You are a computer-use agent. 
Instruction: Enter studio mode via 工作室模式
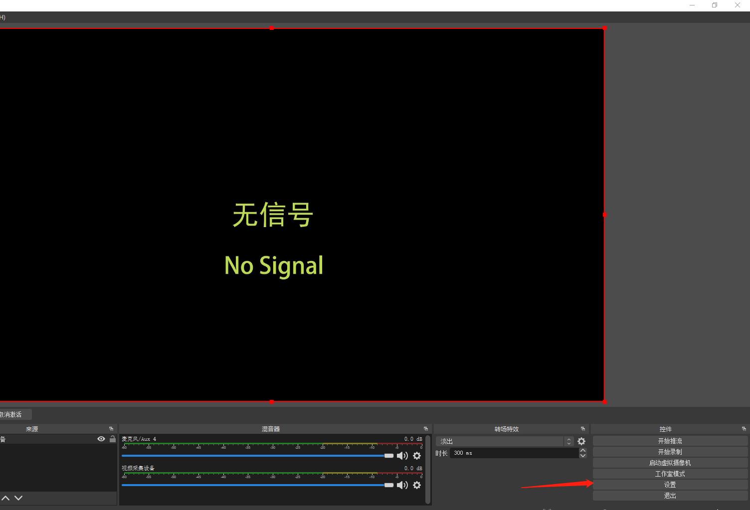[x=669, y=473]
